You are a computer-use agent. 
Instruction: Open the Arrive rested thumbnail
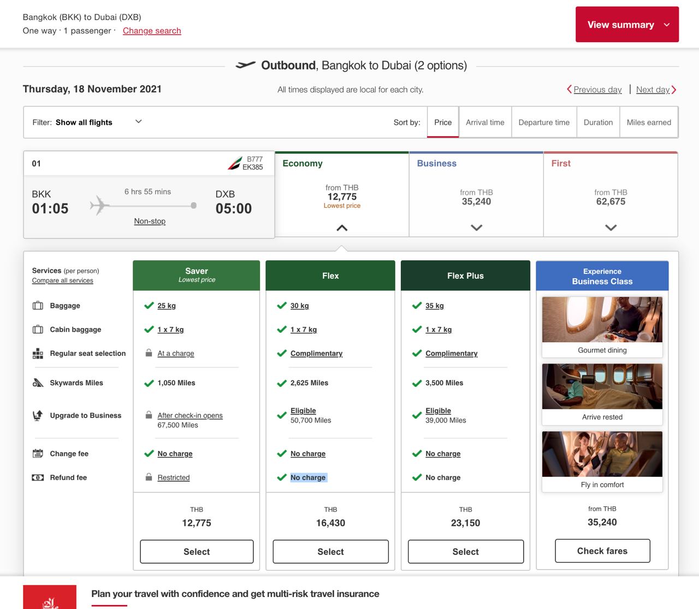[x=602, y=394]
